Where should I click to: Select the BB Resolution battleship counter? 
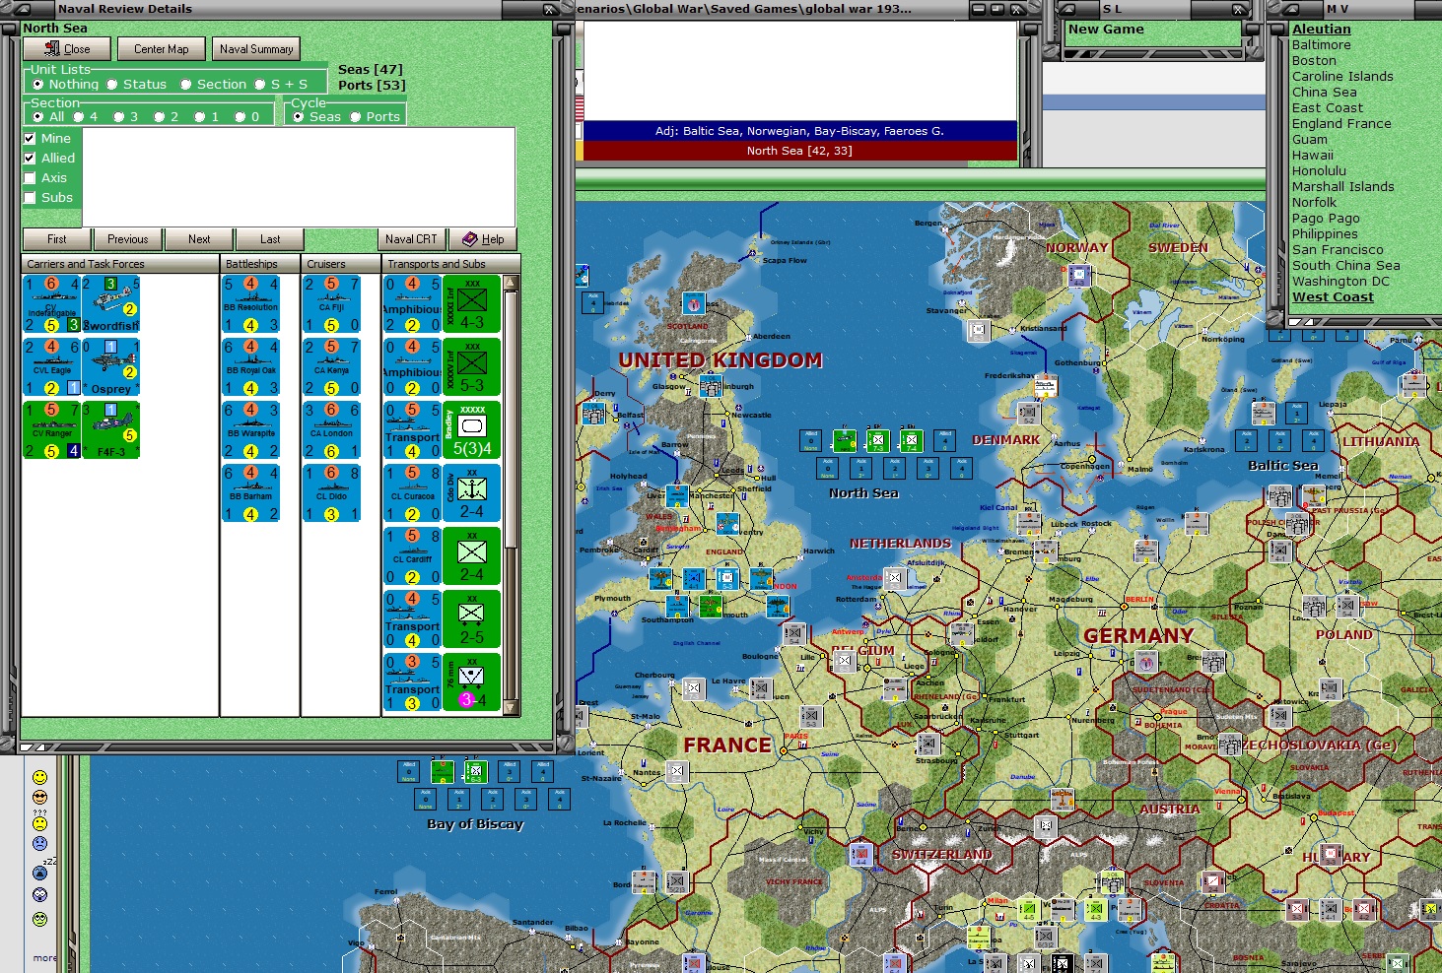pyautogui.click(x=251, y=304)
